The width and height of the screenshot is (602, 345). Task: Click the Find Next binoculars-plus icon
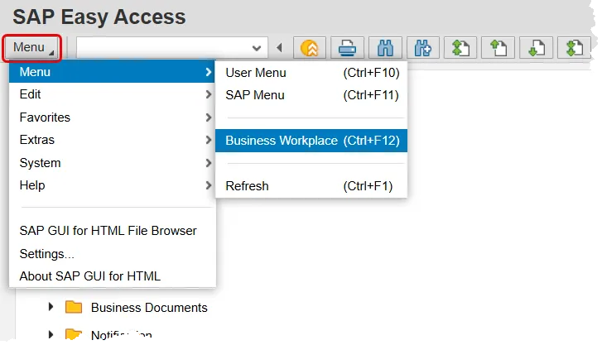[x=422, y=48]
